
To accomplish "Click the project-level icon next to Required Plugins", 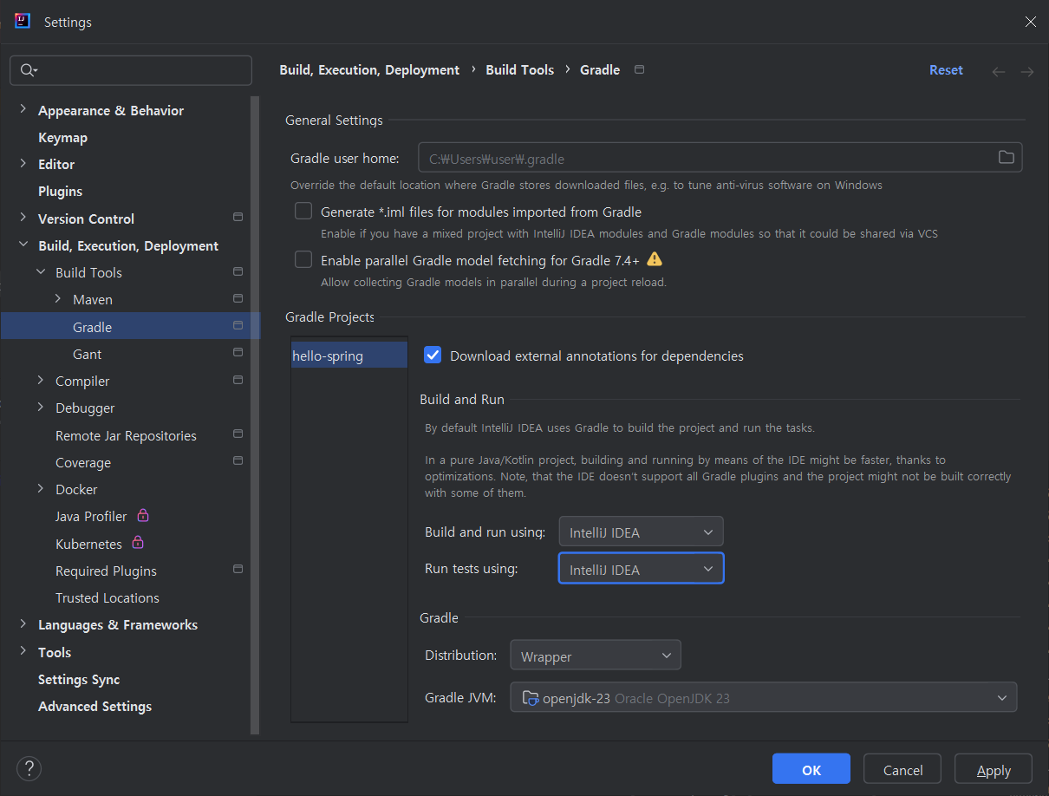I will [238, 570].
